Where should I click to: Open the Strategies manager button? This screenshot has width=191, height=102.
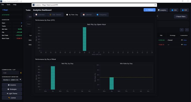(12, 89)
